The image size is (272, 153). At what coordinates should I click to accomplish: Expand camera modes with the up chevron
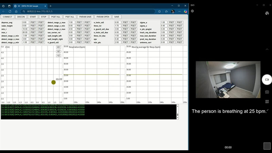pyautogui.click(x=267, y=49)
